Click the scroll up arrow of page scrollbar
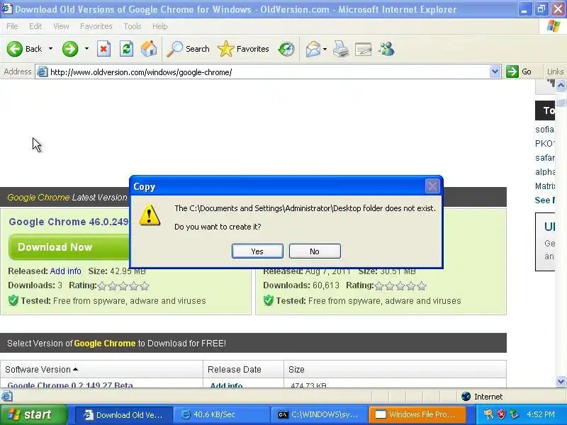The image size is (567, 425). (x=561, y=86)
